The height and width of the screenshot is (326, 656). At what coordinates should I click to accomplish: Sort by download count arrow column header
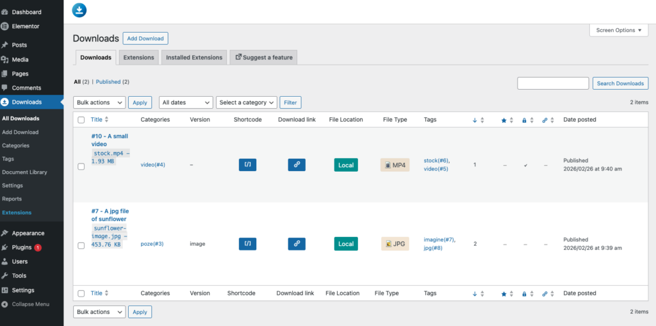[x=475, y=120]
